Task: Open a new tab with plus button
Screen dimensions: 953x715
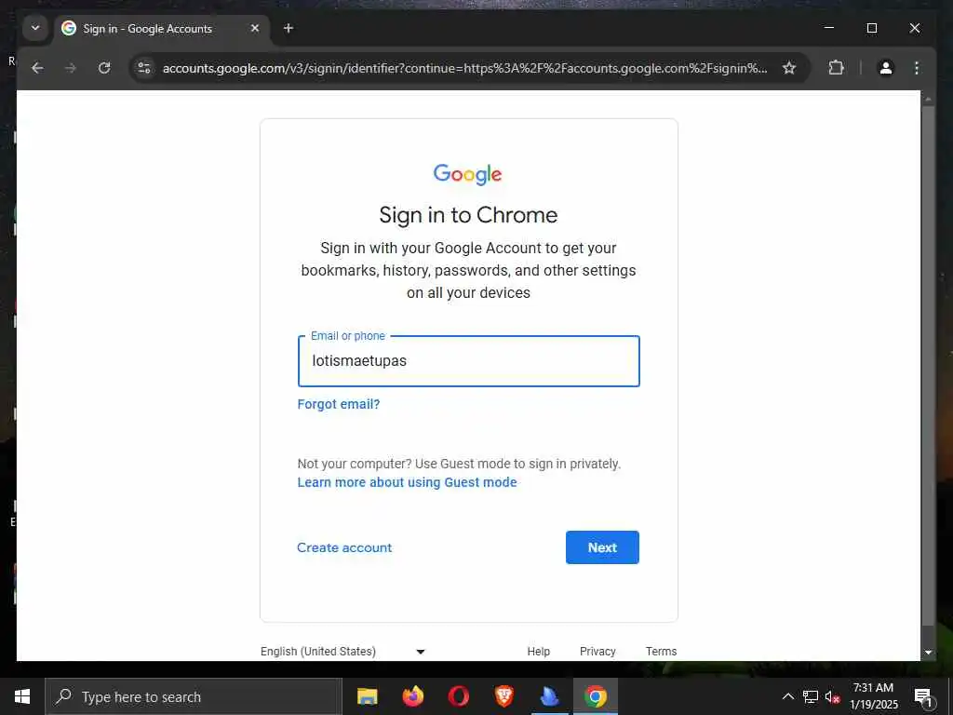Action: click(289, 28)
